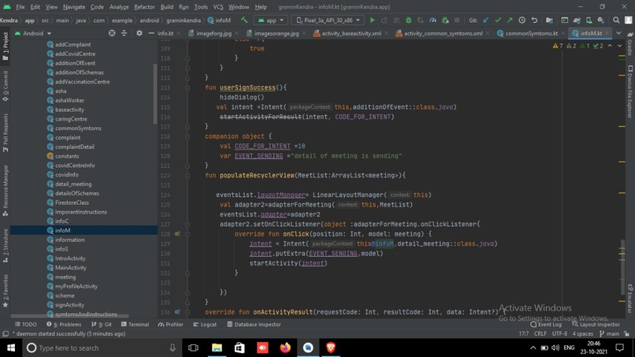Run the app with green play button

point(372,20)
